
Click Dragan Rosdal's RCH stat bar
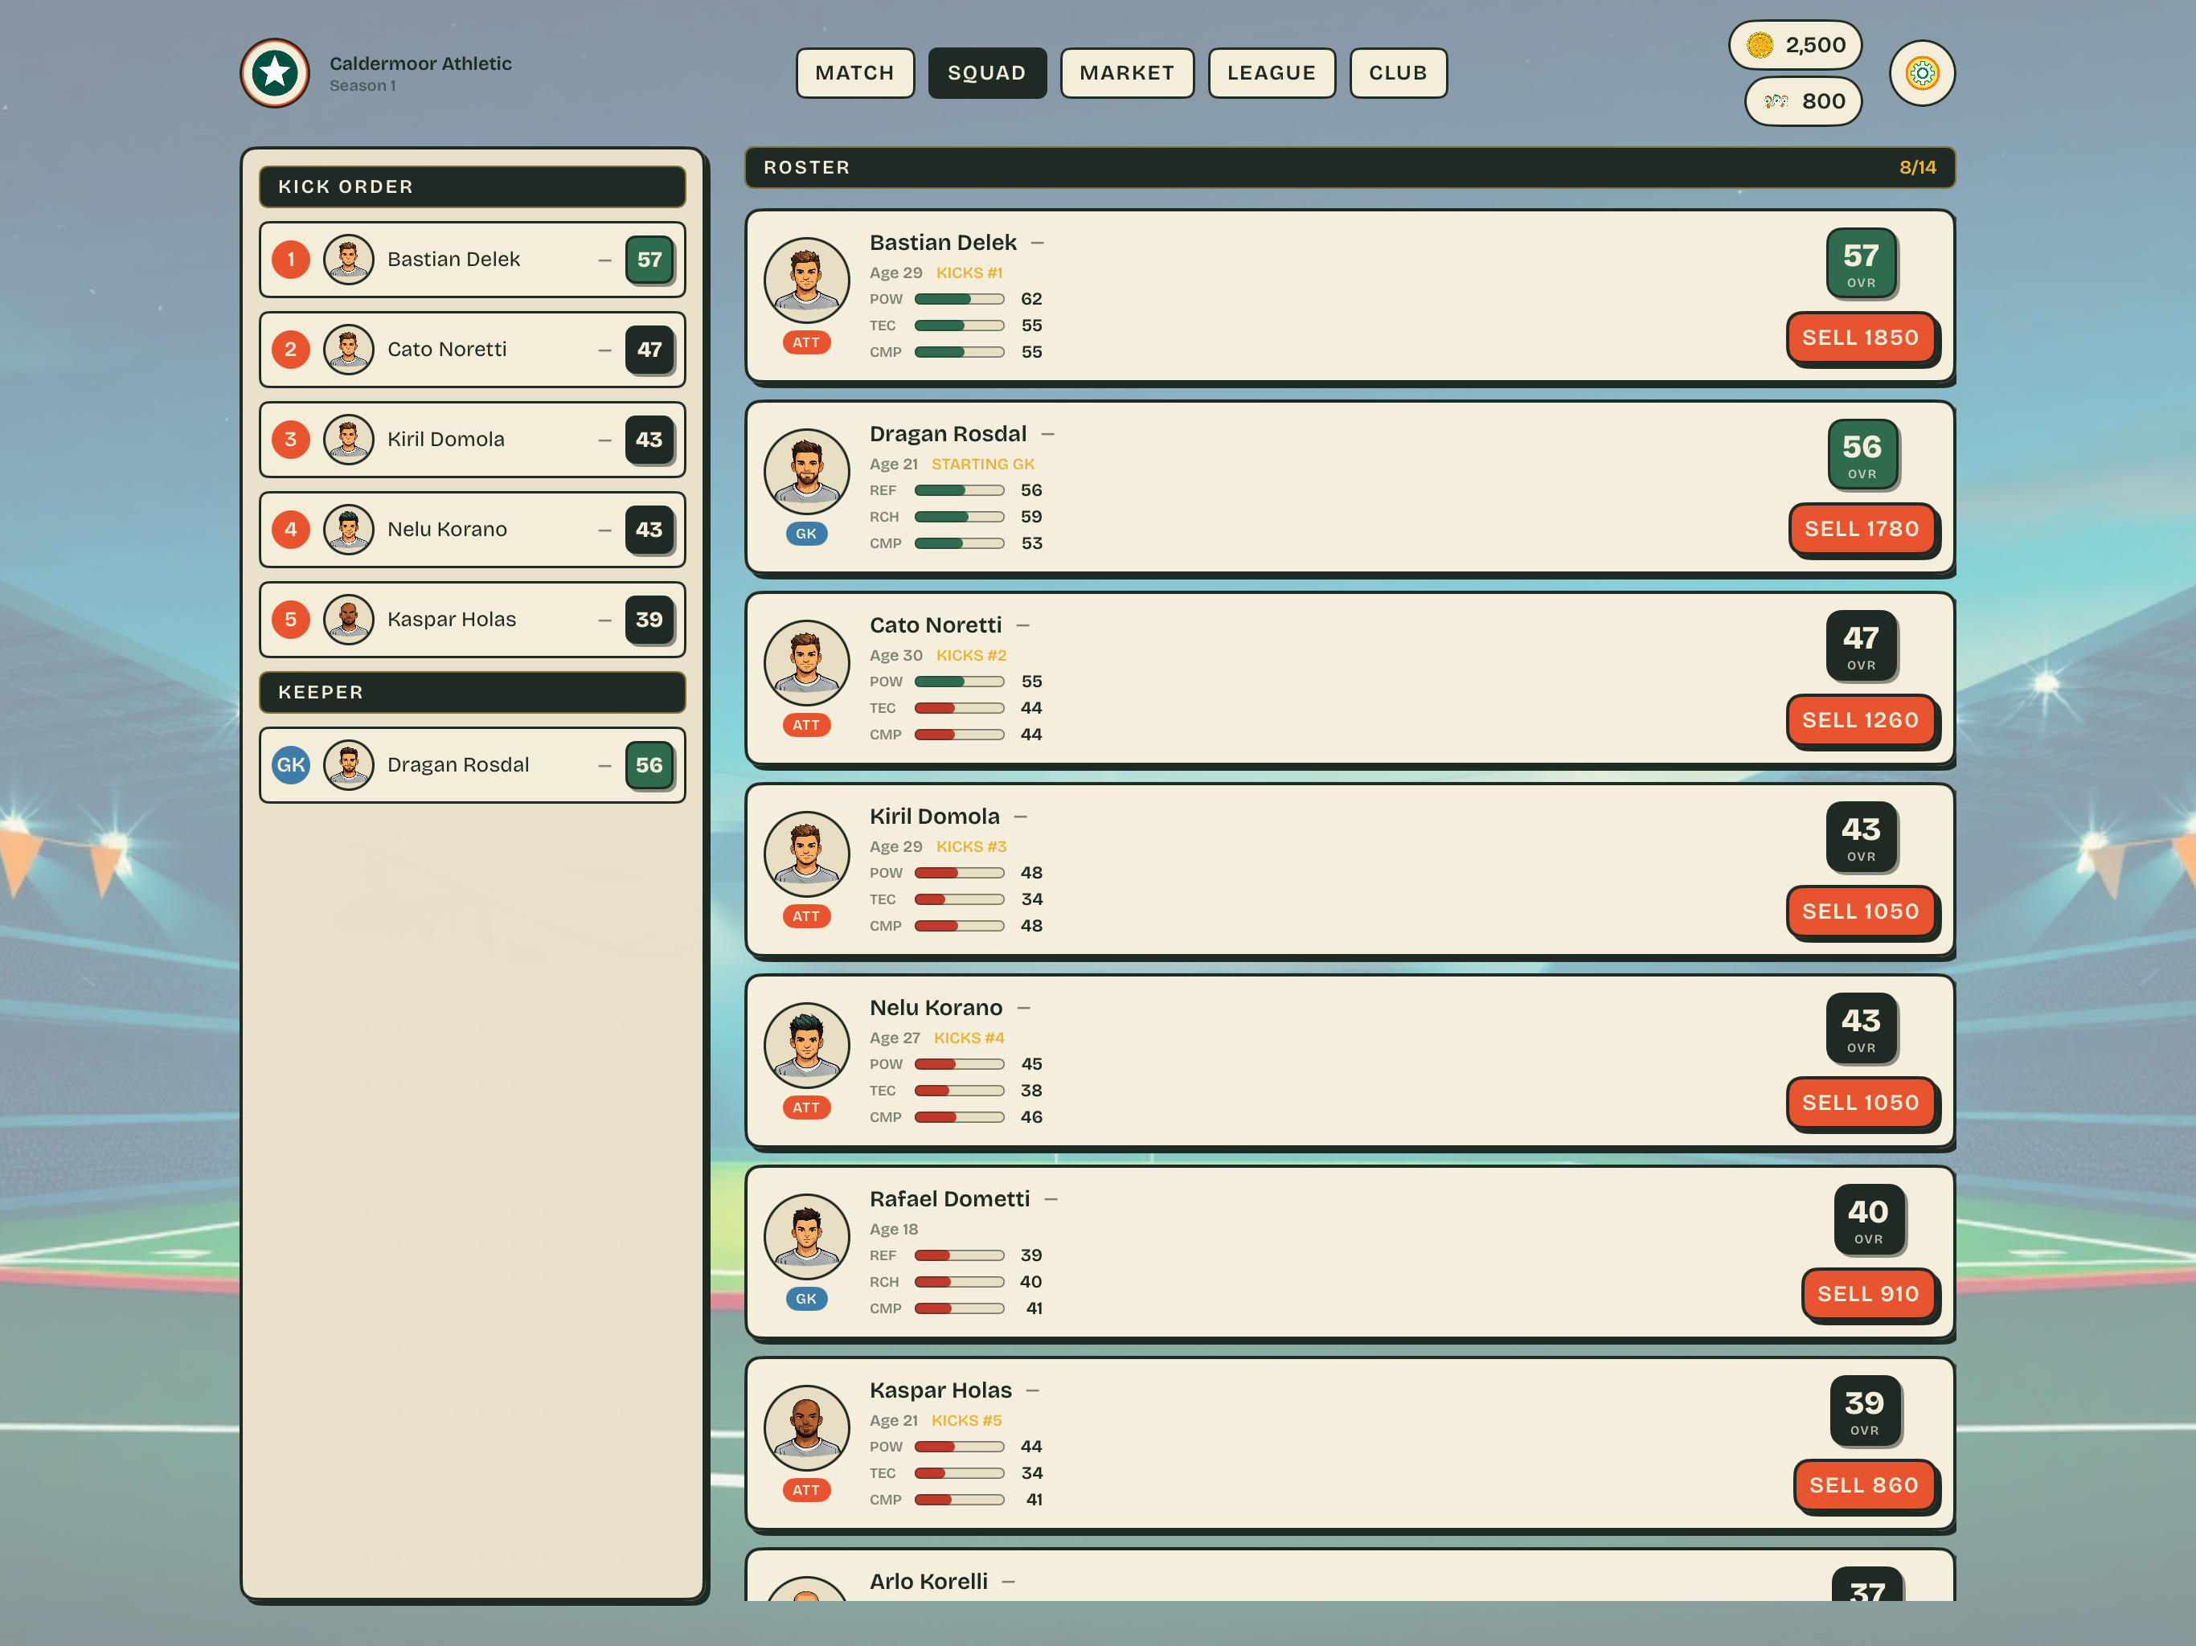click(x=959, y=516)
